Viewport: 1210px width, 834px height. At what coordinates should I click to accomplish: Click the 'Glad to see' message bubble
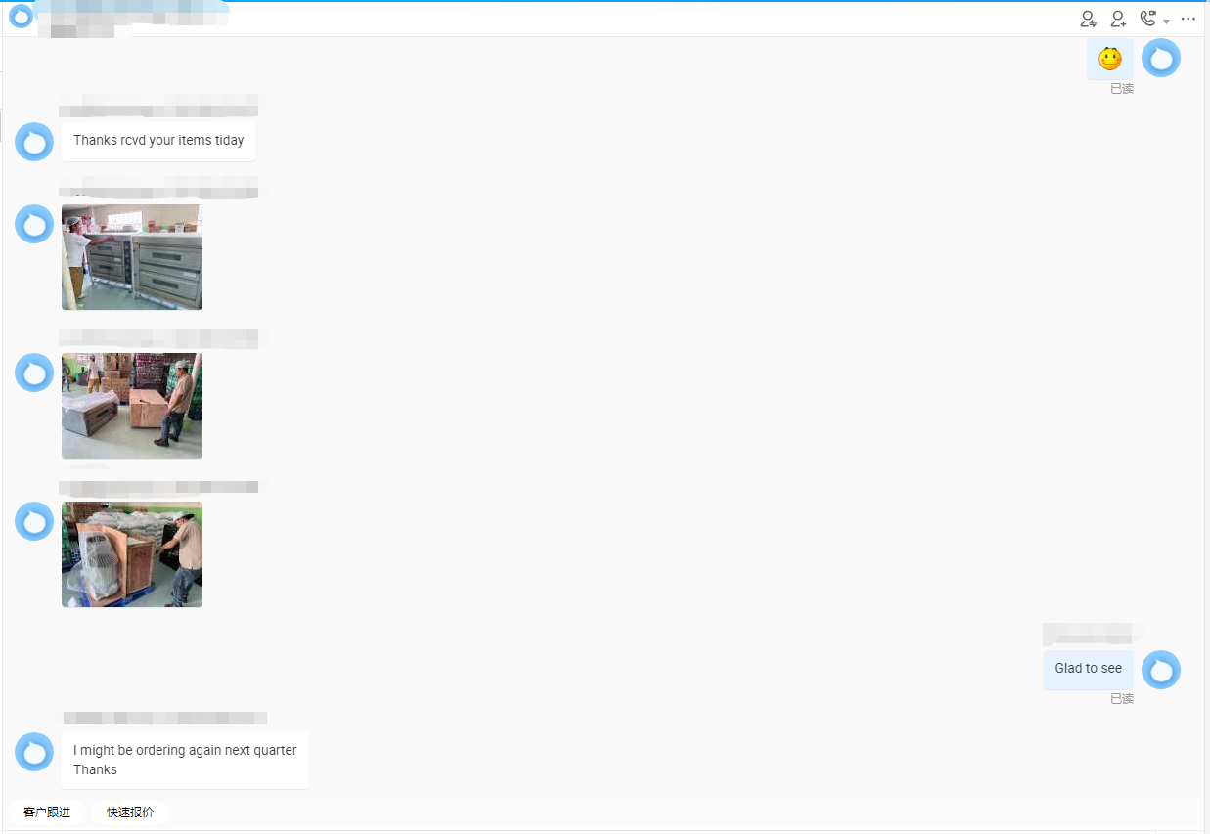point(1088,669)
